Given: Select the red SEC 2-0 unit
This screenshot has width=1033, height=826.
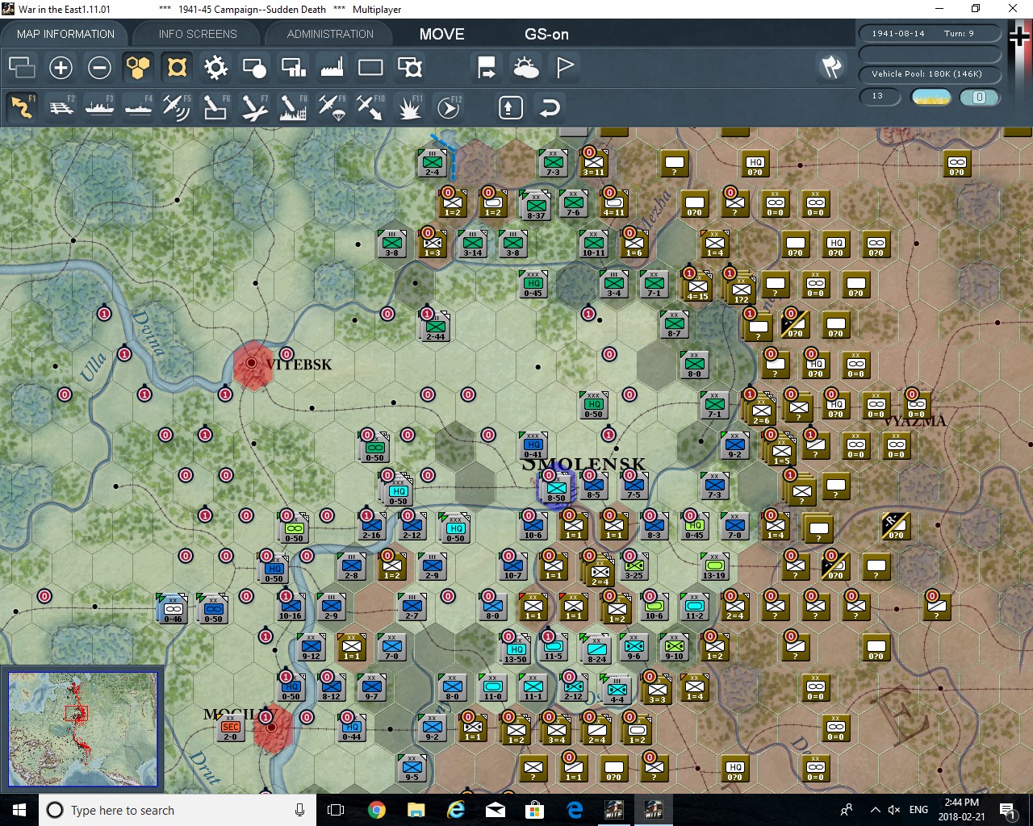Looking at the screenshot, I should pyautogui.click(x=230, y=728).
